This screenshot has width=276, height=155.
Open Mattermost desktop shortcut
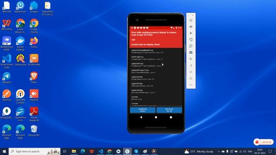point(20,7)
